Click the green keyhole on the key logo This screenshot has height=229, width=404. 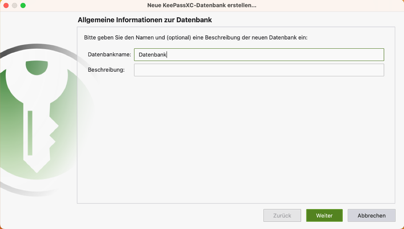tap(36, 67)
